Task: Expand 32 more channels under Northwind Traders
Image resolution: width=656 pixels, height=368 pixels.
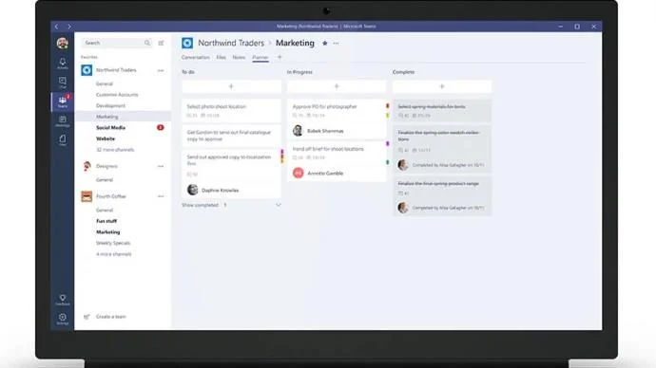Action: point(115,149)
